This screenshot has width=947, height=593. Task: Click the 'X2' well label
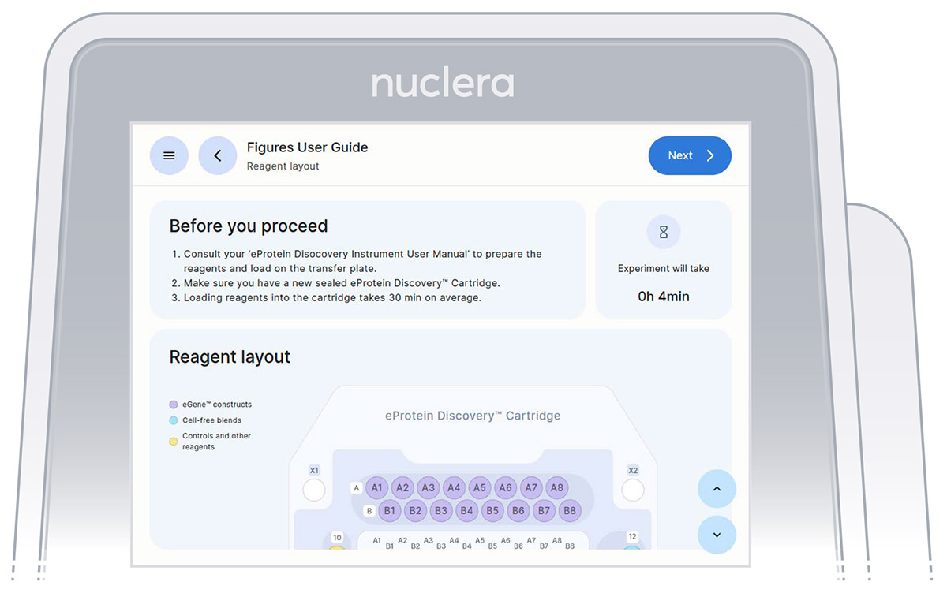coord(633,471)
